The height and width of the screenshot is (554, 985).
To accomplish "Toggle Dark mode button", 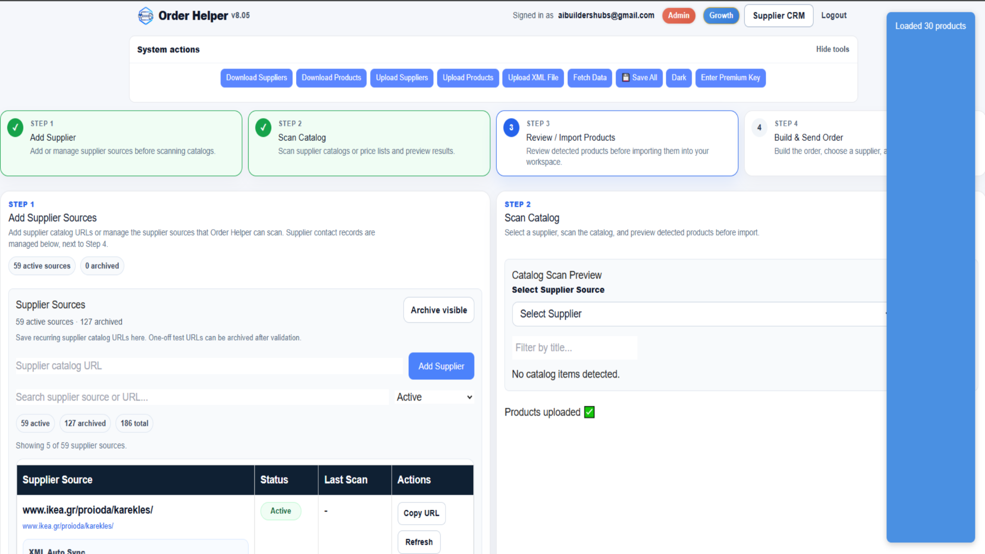I will 679,78.
